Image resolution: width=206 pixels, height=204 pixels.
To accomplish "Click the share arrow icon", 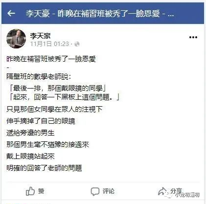I will pos(162,191).
